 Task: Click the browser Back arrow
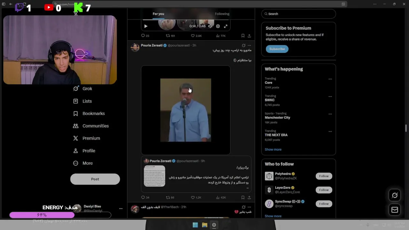[11, 4]
